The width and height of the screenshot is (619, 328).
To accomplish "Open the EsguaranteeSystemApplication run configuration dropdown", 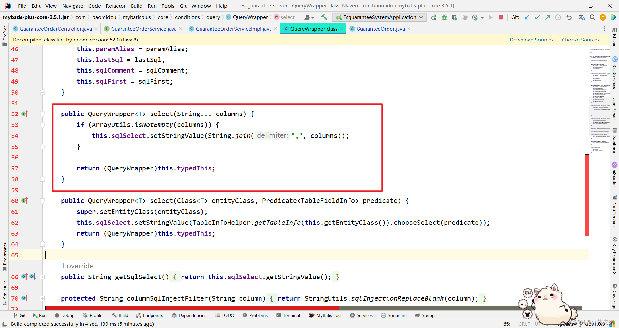I will tap(379, 17).
